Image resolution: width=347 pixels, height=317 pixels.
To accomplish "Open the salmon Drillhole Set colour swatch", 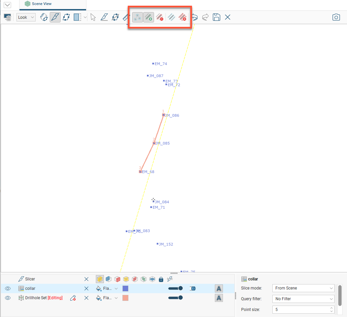I will click(x=125, y=298).
